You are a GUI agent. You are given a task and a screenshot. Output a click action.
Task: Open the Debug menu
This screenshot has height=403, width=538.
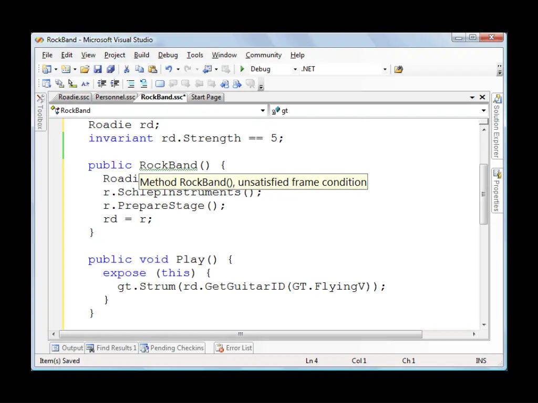(168, 55)
